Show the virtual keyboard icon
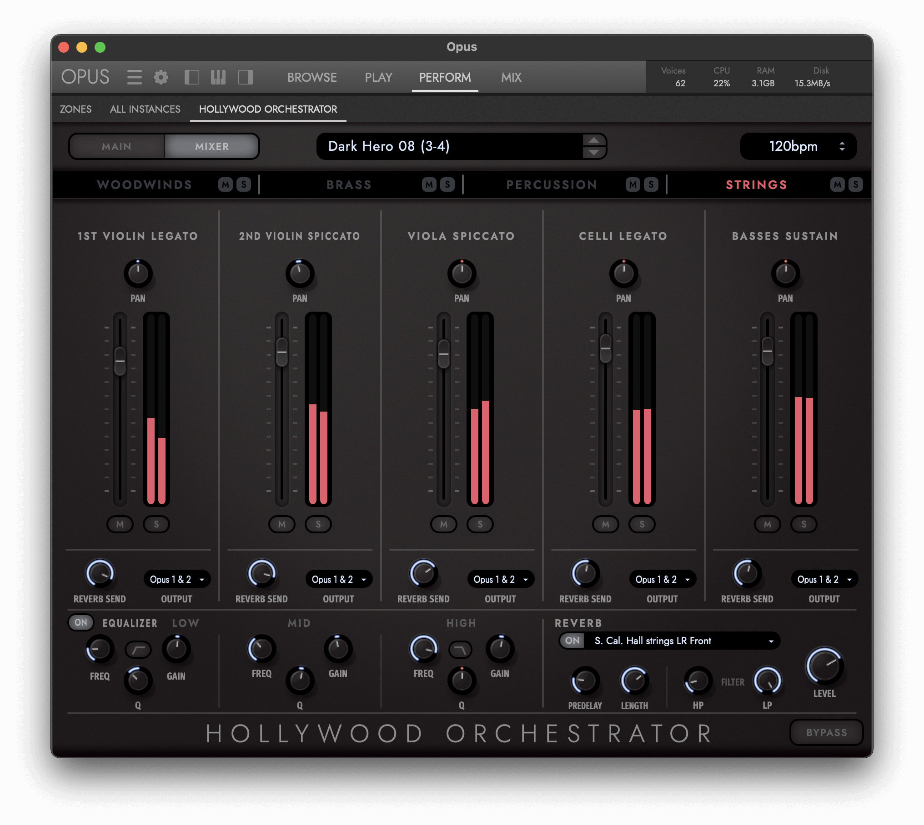 tap(218, 77)
